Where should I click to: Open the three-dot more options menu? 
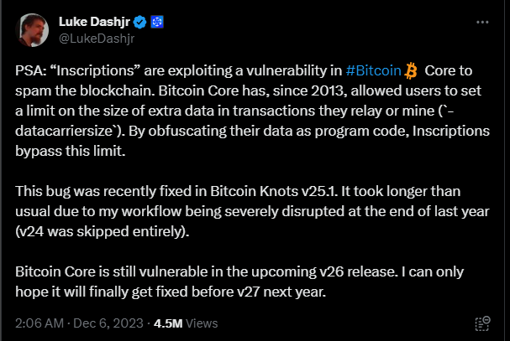[482, 22]
